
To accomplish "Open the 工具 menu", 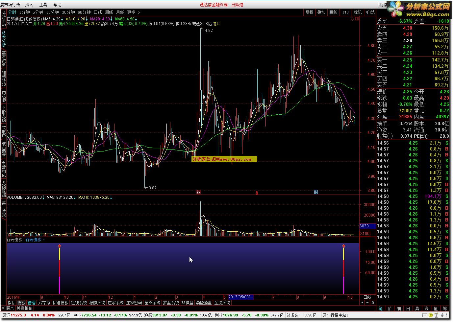I will [x=43, y=5].
